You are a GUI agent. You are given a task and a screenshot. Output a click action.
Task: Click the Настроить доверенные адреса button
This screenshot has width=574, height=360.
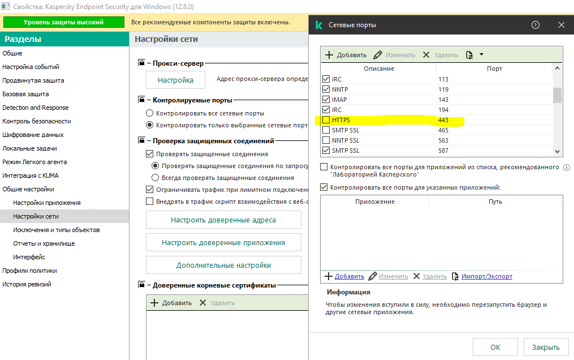pyautogui.click(x=223, y=220)
